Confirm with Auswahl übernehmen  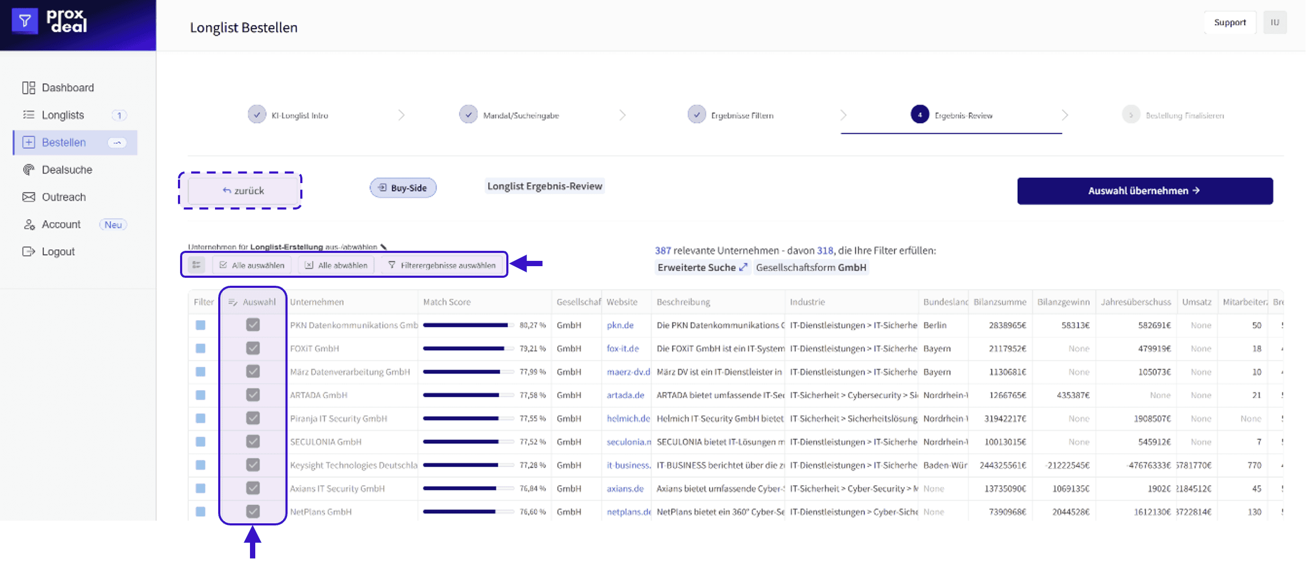[x=1145, y=191]
